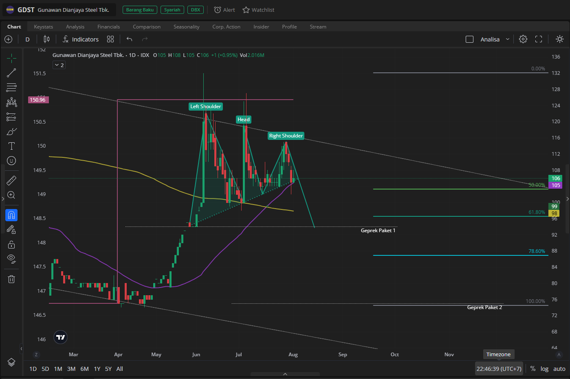This screenshot has height=379, width=570.
Task: Show All date range
Action: click(x=120, y=369)
